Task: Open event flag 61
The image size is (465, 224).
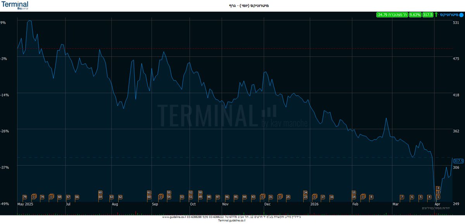Action: click(149, 193)
